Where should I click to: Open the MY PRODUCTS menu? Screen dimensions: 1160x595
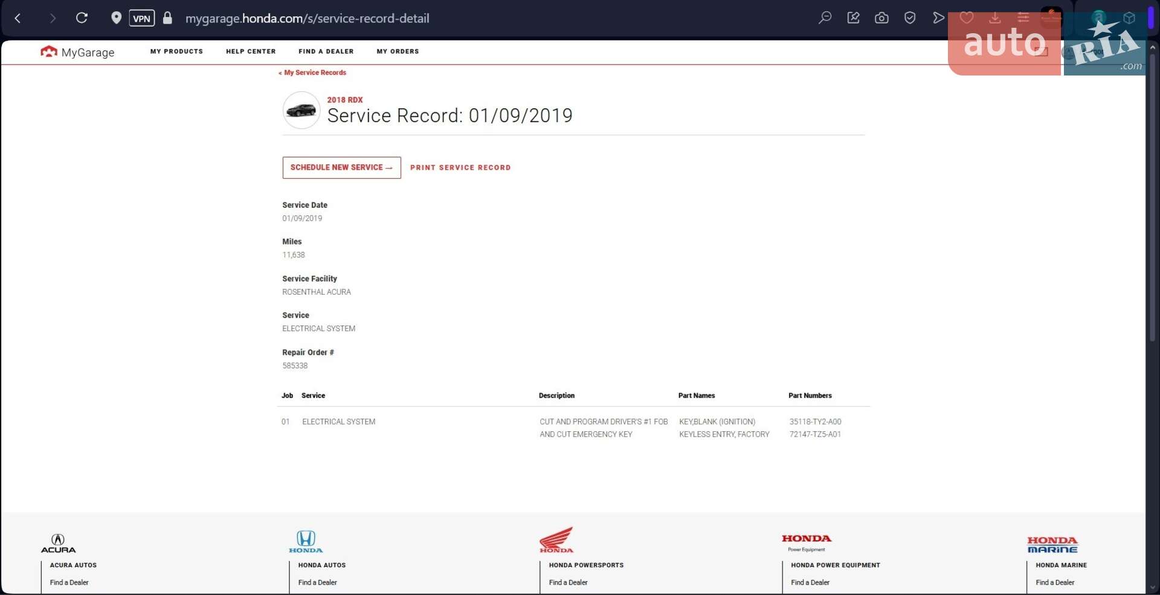[176, 51]
